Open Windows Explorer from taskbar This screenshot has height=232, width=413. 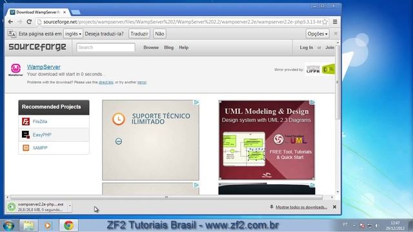tap(28, 226)
